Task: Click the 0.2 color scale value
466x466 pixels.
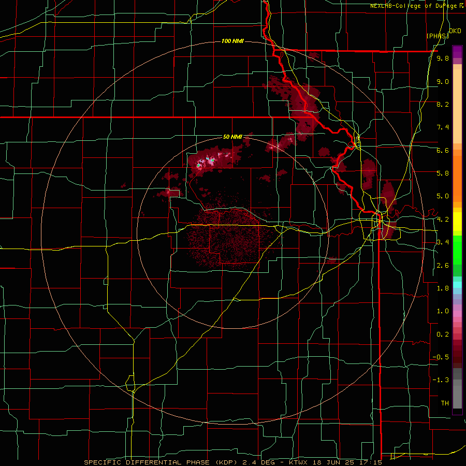Action: click(443, 334)
